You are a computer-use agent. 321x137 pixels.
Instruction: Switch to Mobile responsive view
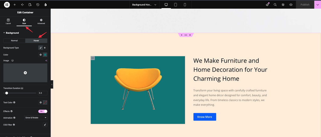(185, 4)
